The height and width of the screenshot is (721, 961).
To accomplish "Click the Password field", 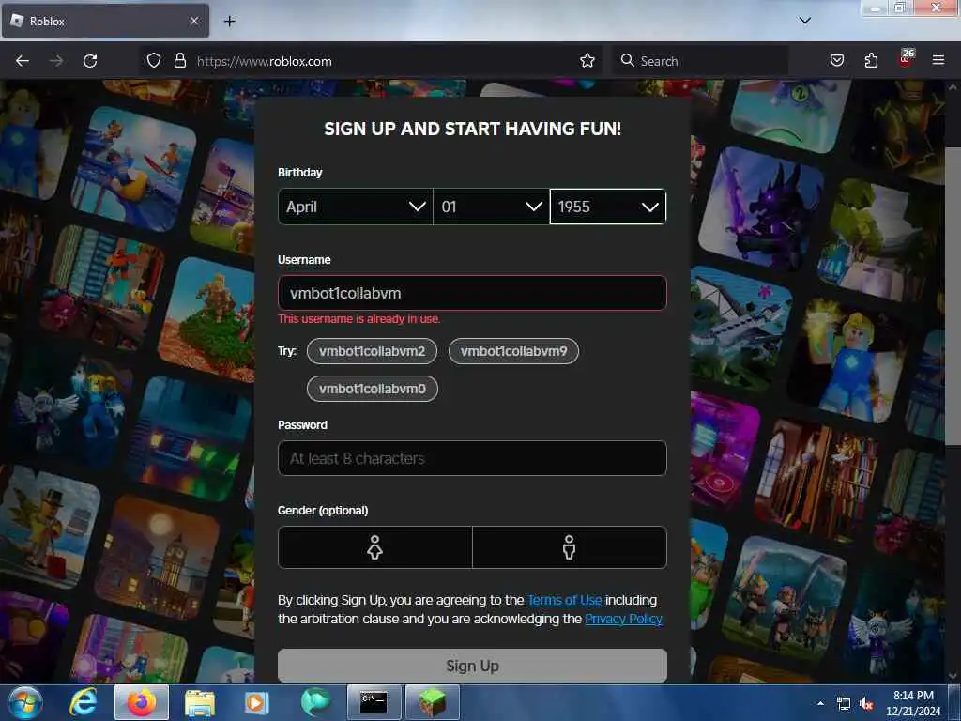I will [x=472, y=458].
